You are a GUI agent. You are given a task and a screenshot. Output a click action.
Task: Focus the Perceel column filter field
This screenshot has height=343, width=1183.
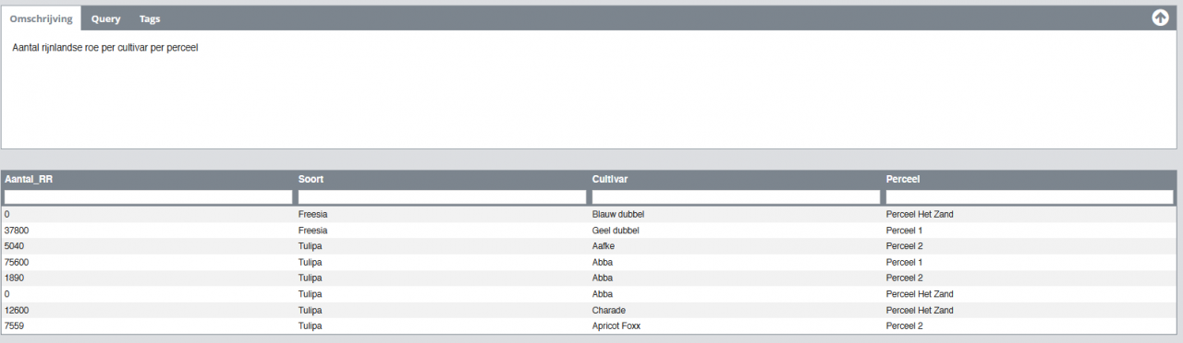point(1030,196)
